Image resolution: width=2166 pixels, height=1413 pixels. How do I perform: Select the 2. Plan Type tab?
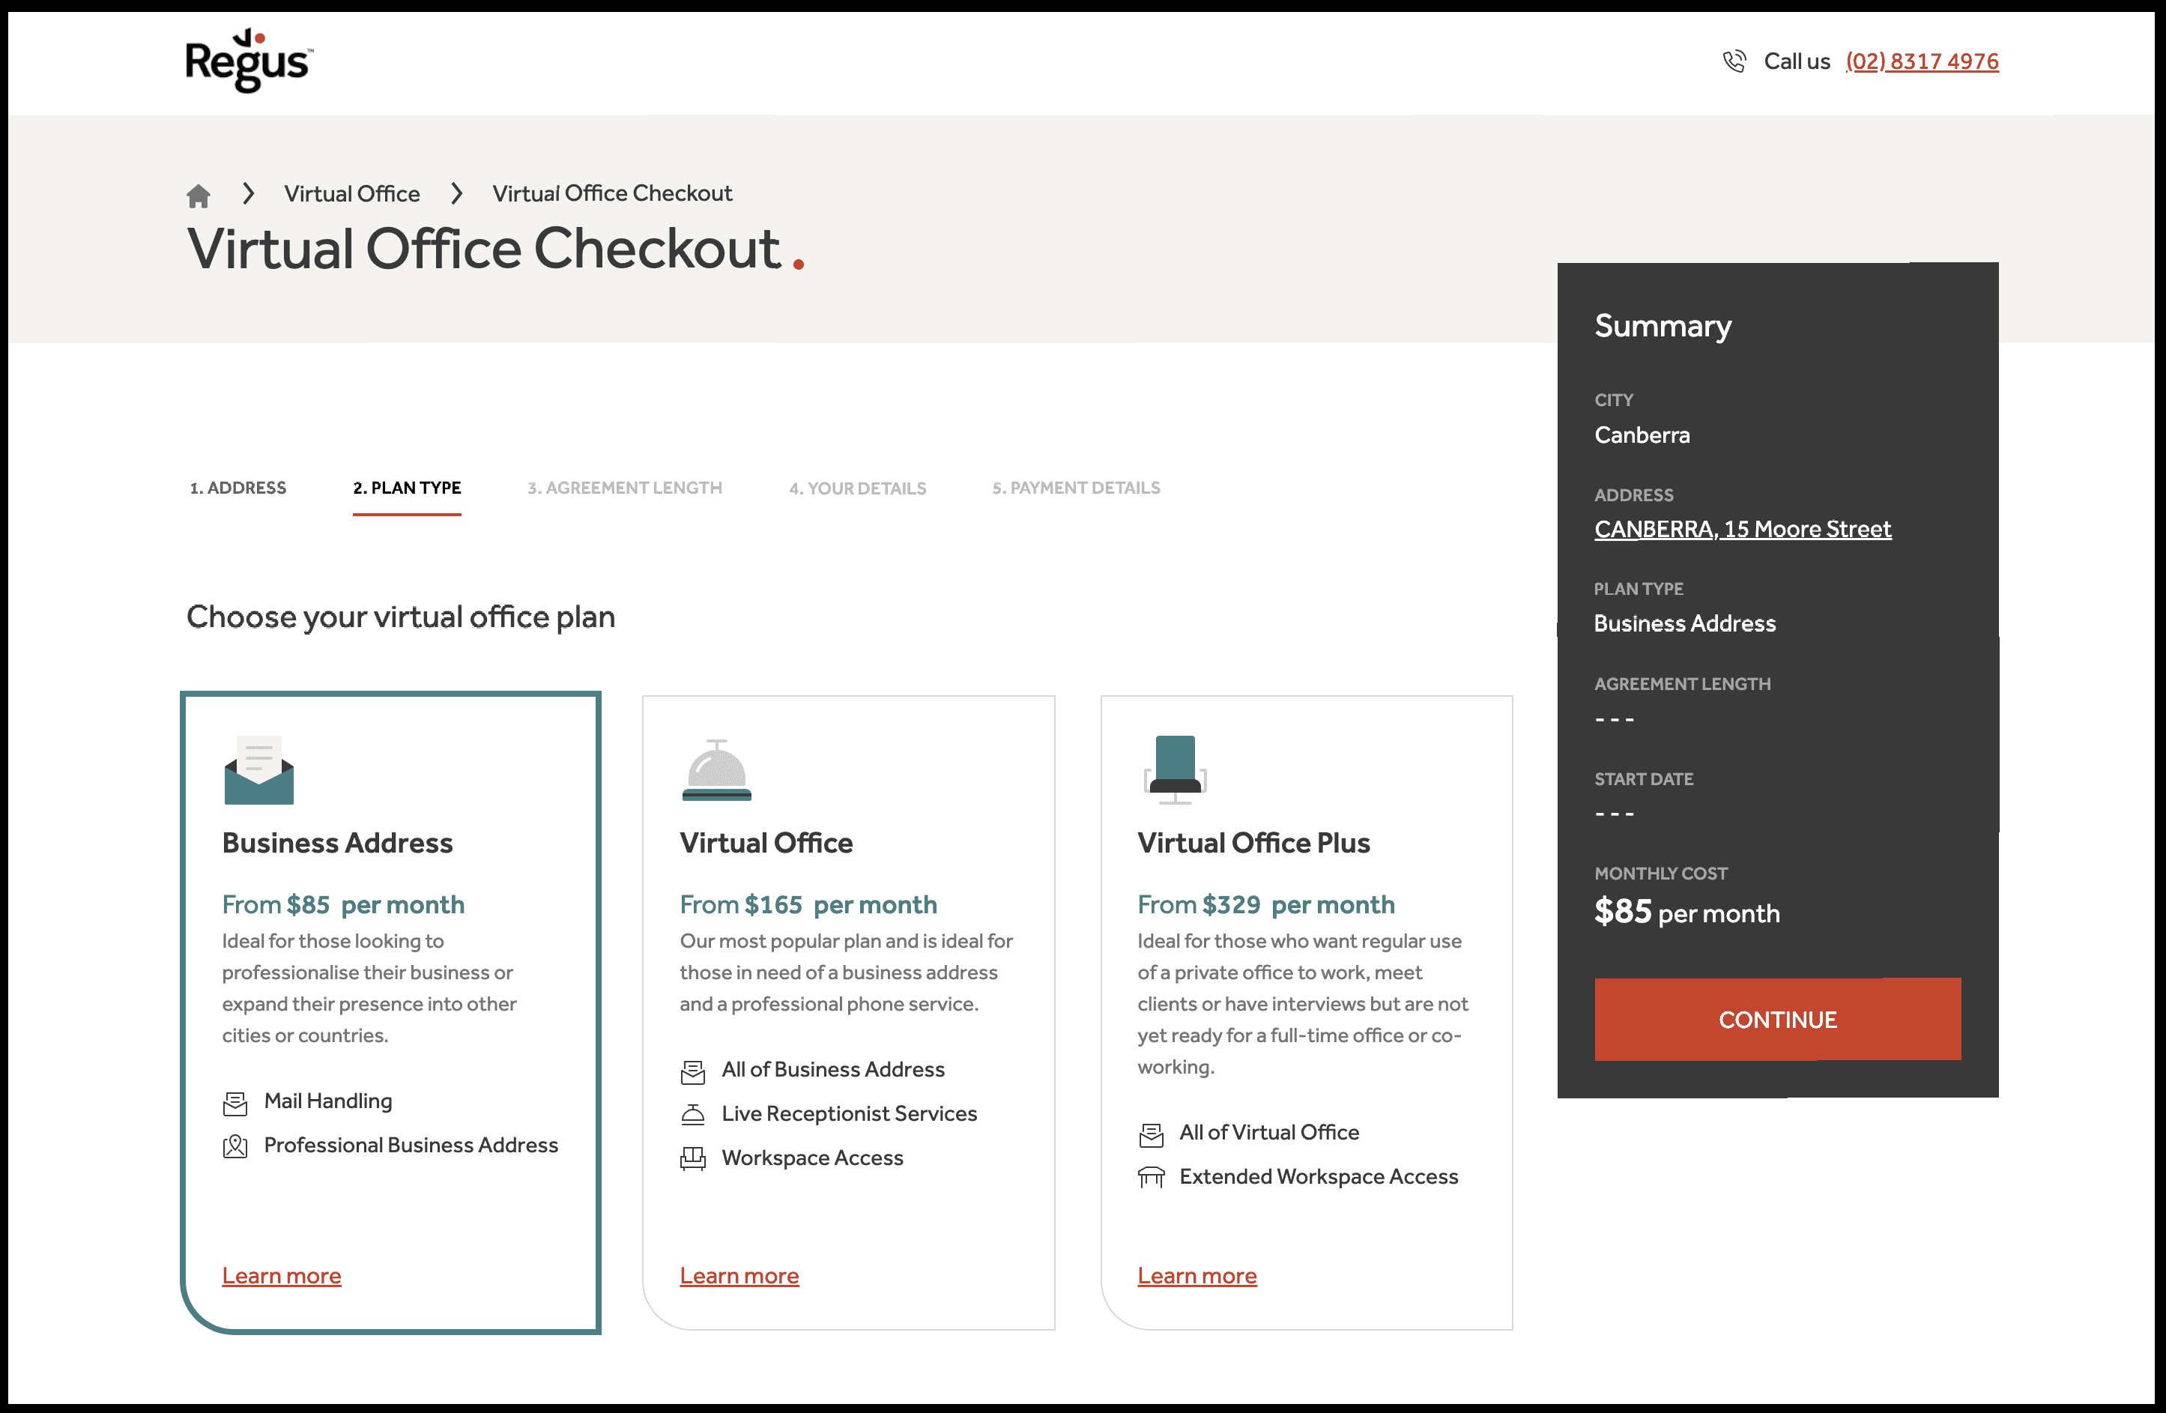click(x=407, y=488)
